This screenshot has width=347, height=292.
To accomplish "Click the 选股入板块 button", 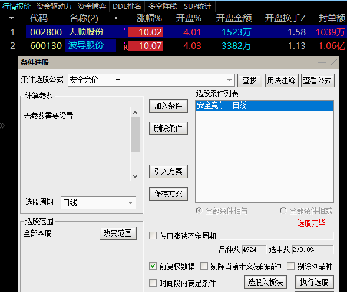I will point(266,282).
